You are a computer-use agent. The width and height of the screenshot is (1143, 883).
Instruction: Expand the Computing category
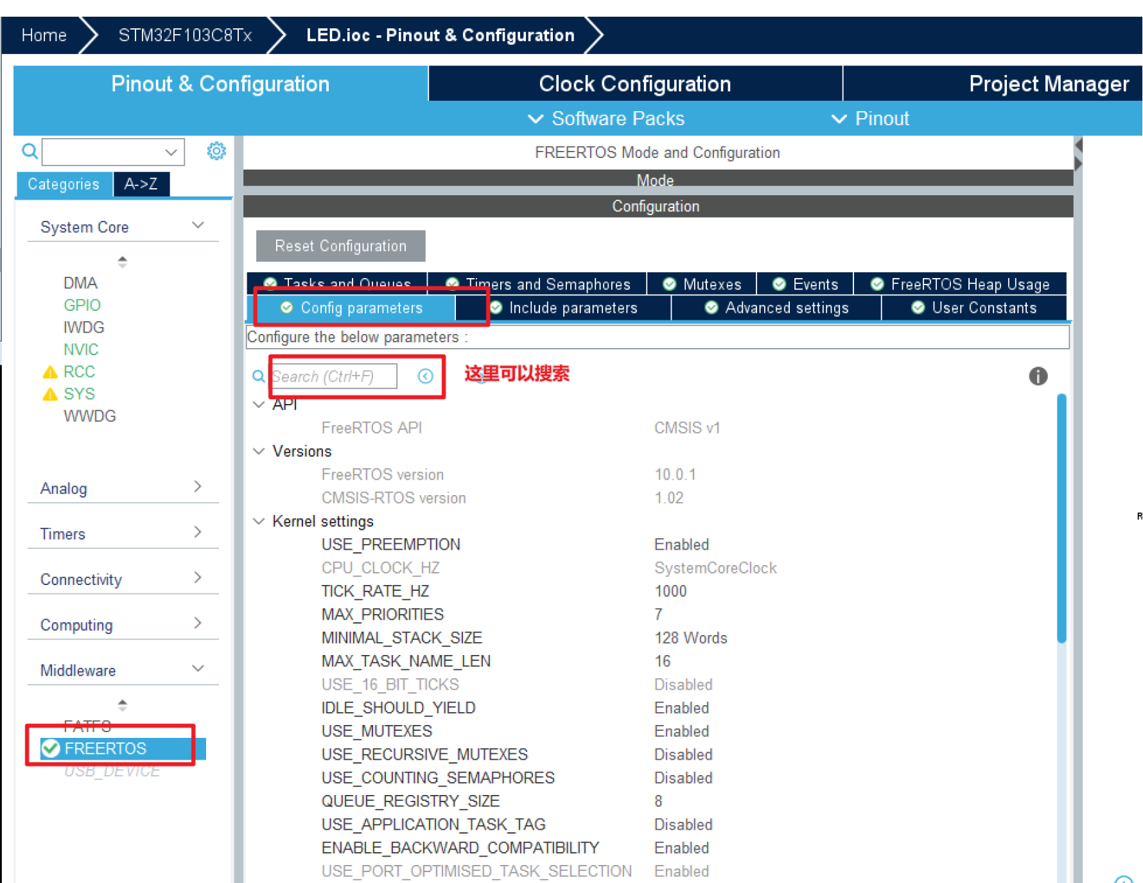pyautogui.click(x=198, y=624)
